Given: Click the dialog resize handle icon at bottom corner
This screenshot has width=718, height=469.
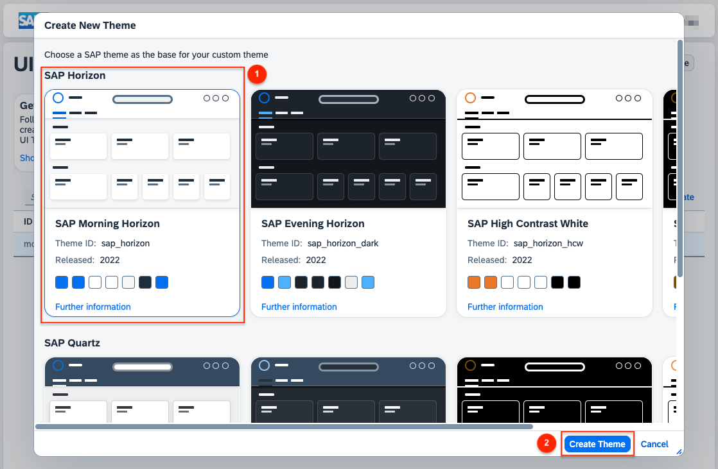Looking at the screenshot, I should click(679, 452).
